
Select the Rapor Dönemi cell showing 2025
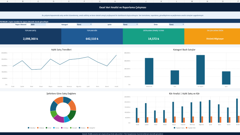click(x=38, y=24)
